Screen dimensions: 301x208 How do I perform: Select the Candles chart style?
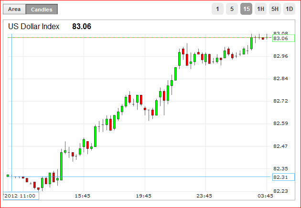pyautogui.click(x=42, y=9)
